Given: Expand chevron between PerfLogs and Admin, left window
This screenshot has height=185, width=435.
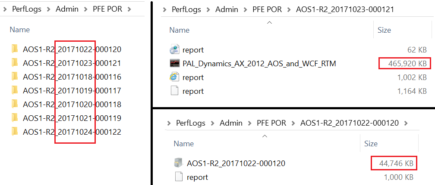Looking at the screenshot, I should point(49,9).
